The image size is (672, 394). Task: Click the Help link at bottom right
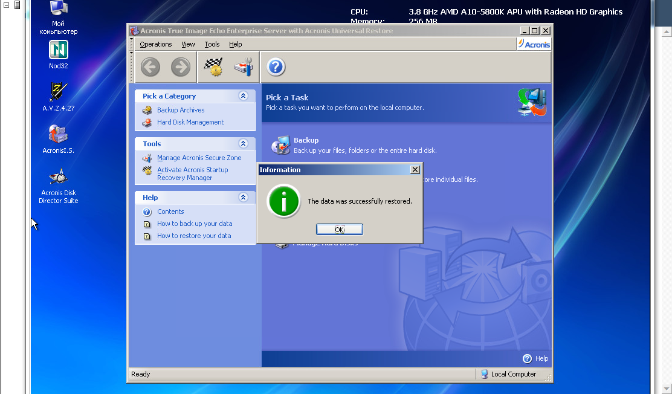pyautogui.click(x=541, y=358)
